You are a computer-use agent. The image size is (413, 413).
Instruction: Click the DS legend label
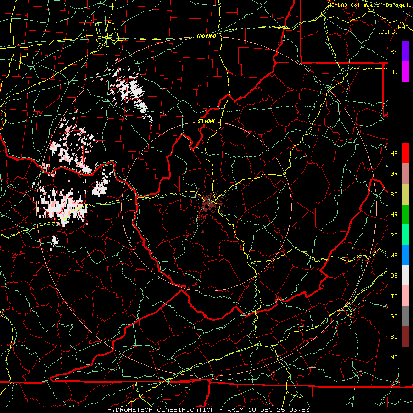tap(394, 276)
